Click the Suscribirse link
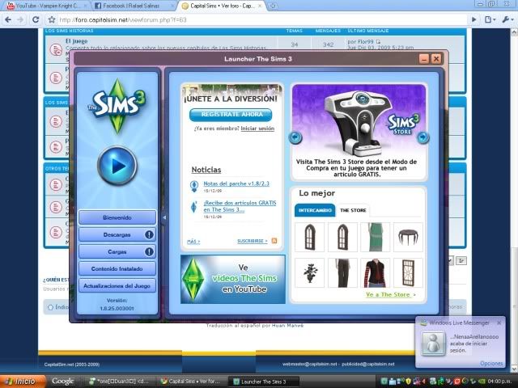Screen dimensions: 518x388 click(253, 241)
